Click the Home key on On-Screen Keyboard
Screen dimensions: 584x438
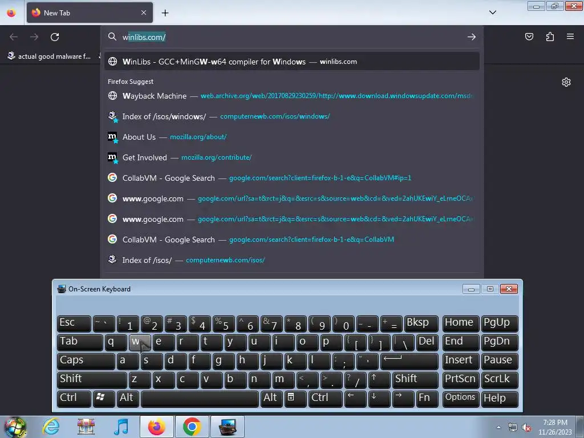(x=461, y=323)
